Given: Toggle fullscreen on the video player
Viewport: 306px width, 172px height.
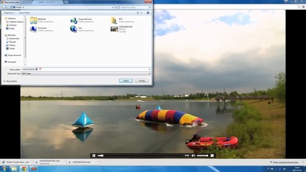Looking at the screenshot, I should (x=212, y=155).
